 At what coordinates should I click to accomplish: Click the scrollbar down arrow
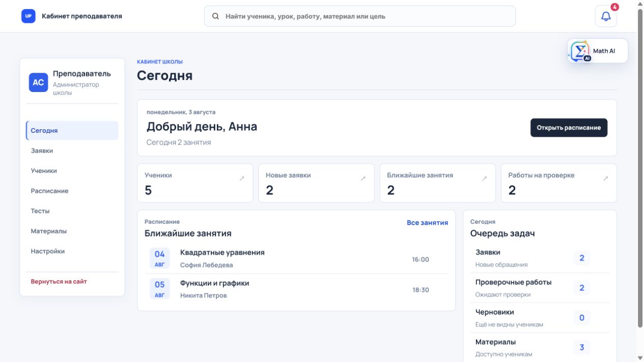coord(640,358)
